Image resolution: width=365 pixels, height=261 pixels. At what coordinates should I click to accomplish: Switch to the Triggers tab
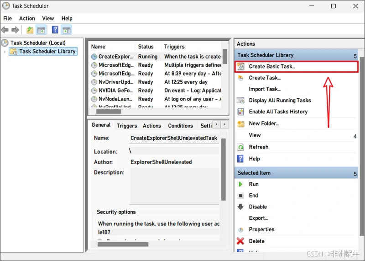tap(127, 126)
